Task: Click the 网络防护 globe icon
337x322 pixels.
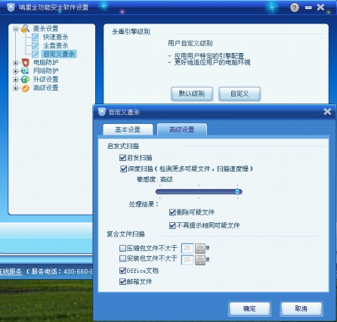Action: [x=25, y=71]
